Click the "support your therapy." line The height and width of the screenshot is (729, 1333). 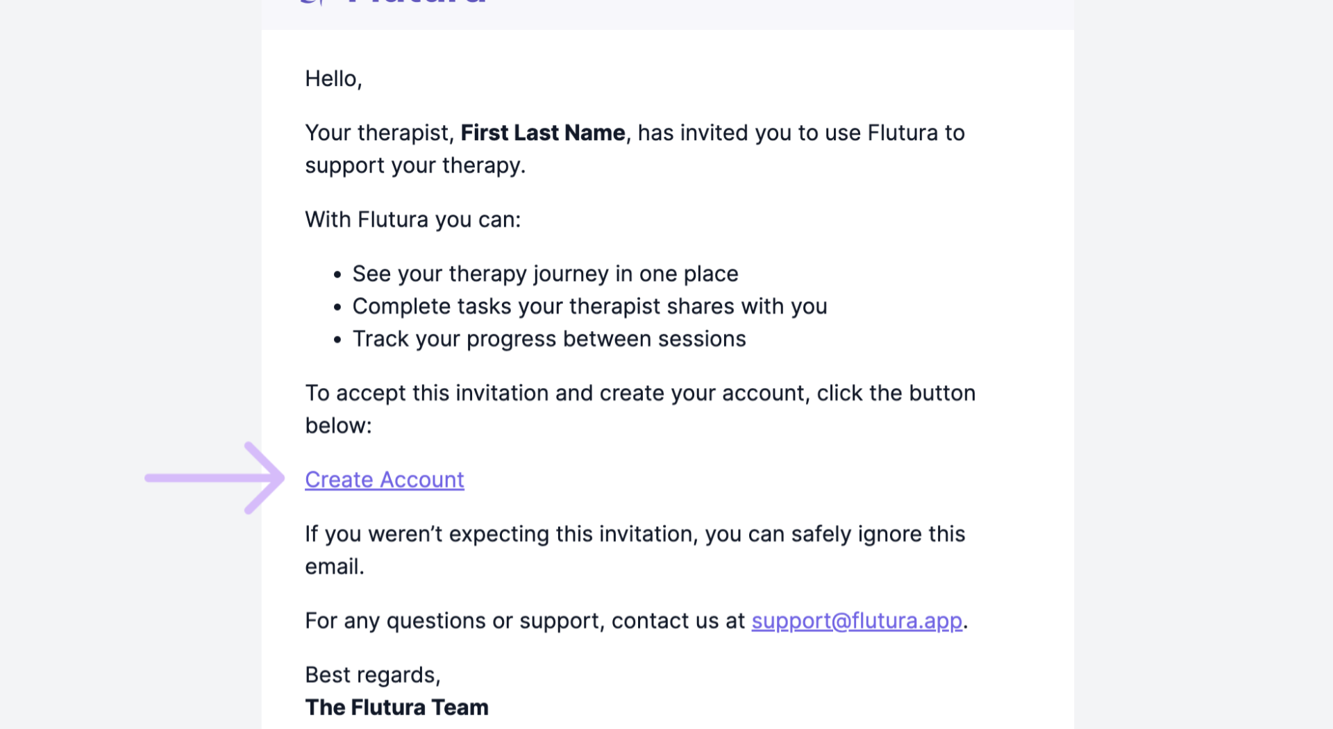415,165
